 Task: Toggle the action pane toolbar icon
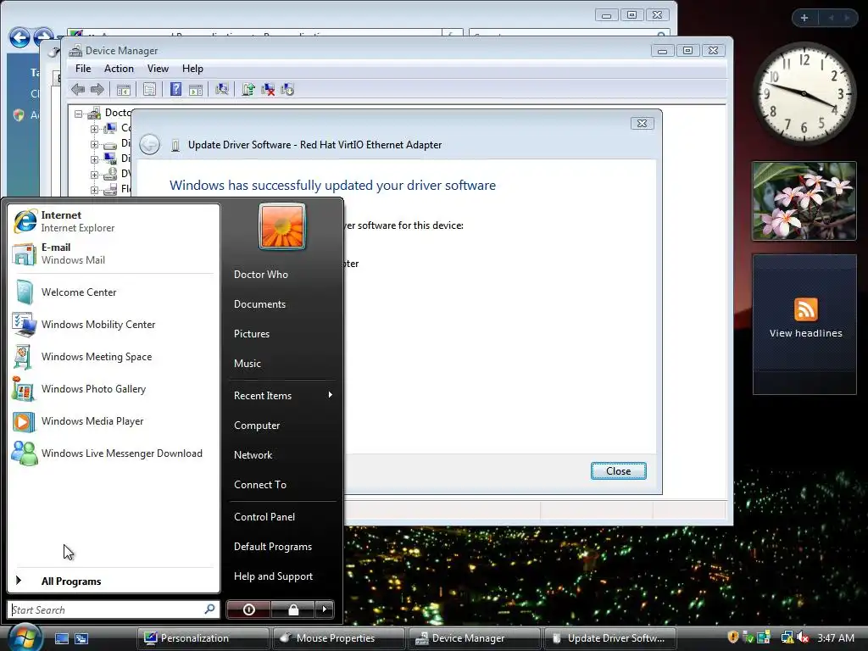pyautogui.click(x=196, y=90)
